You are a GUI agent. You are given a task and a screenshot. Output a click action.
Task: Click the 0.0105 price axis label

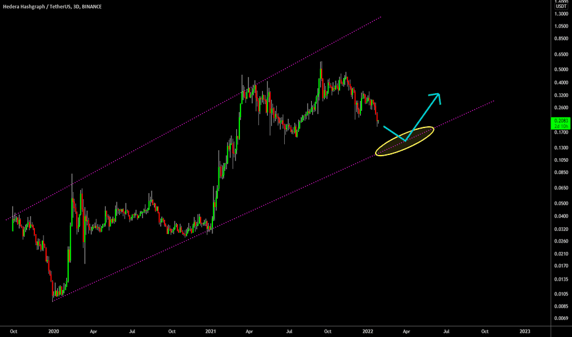[561, 294]
